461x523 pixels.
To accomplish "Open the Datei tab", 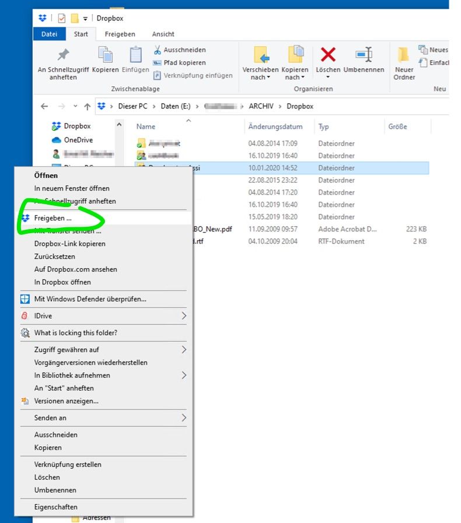I will (x=50, y=34).
